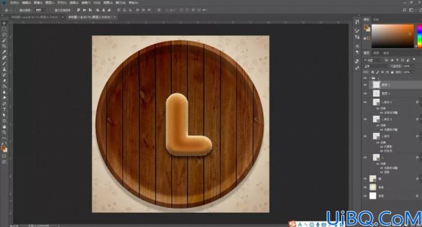Select the Brush tool

(4, 63)
